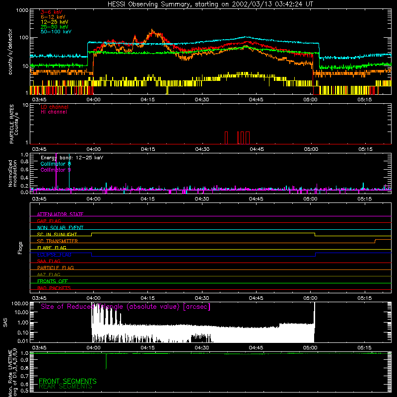This screenshot has width=397, height=397.
Task: Select the orange "6-12 keV" legend label
Action: tap(53, 17)
